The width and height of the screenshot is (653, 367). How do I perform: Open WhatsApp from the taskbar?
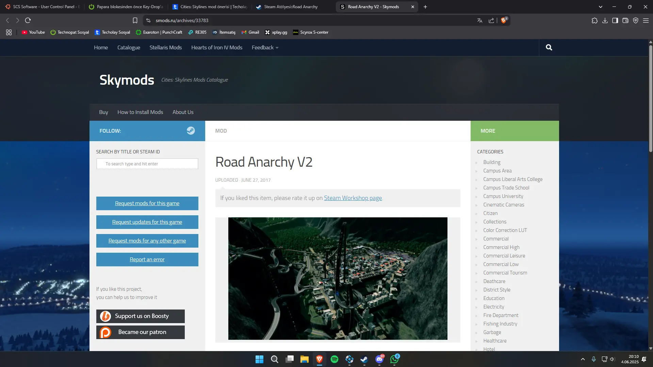point(394,359)
